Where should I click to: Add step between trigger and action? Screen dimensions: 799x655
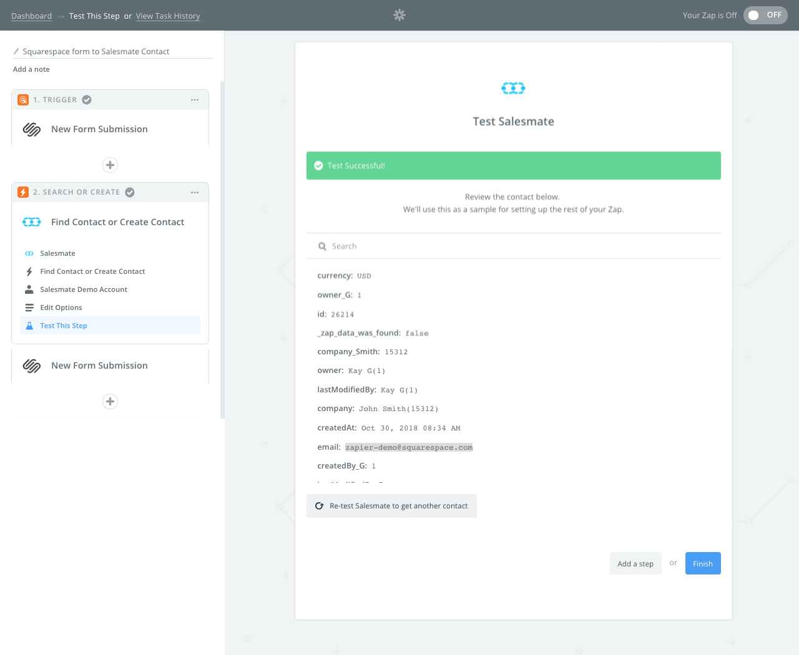coord(110,165)
